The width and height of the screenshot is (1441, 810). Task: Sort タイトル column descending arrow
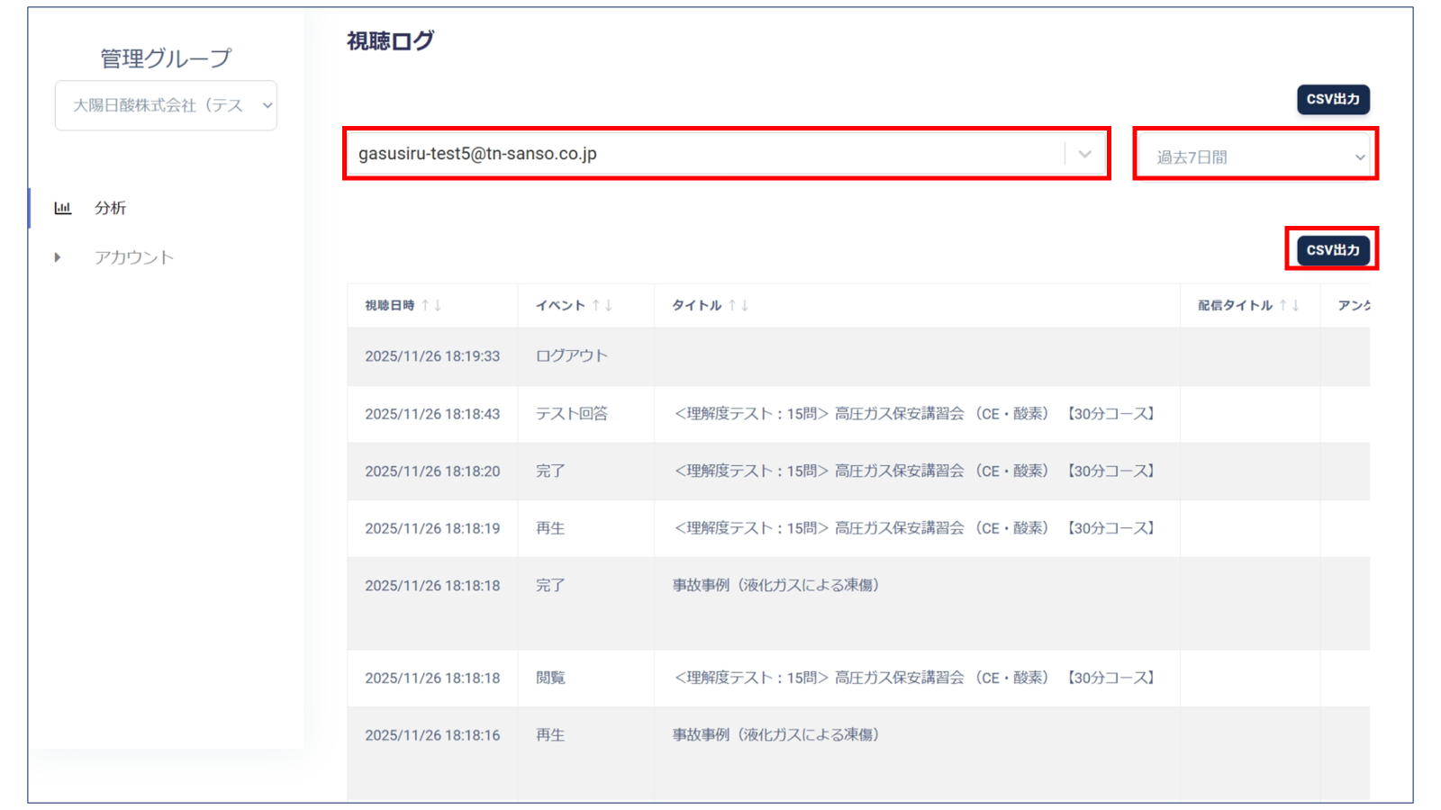(746, 305)
